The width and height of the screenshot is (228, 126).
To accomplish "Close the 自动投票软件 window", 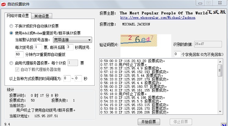I will (220, 3).
